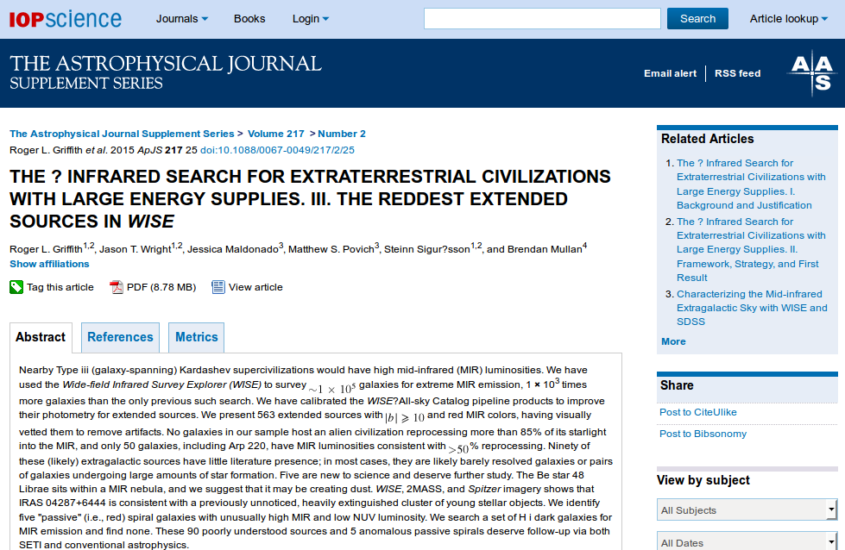Open the Books menu item
The height and width of the screenshot is (550, 845).
(x=249, y=19)
